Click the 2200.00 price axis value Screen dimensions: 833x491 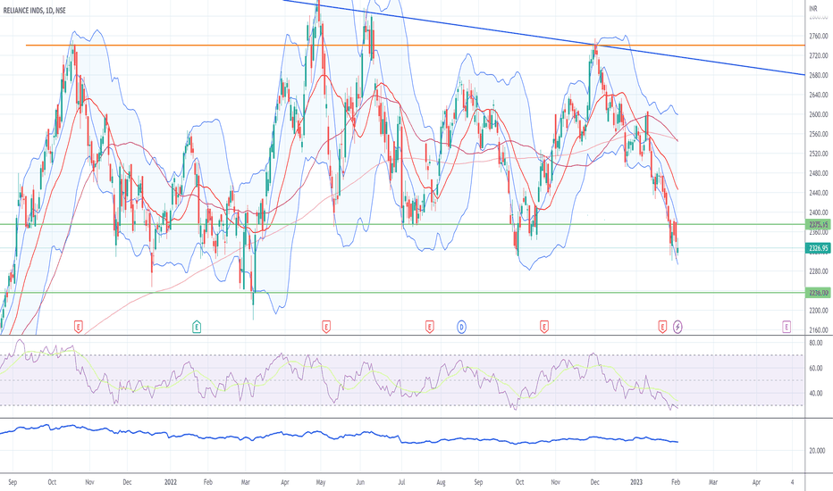(819, 311)
